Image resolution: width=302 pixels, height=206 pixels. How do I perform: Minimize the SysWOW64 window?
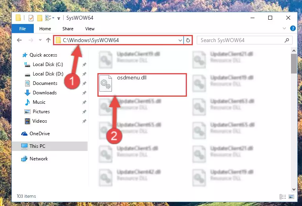pos(253,18)
